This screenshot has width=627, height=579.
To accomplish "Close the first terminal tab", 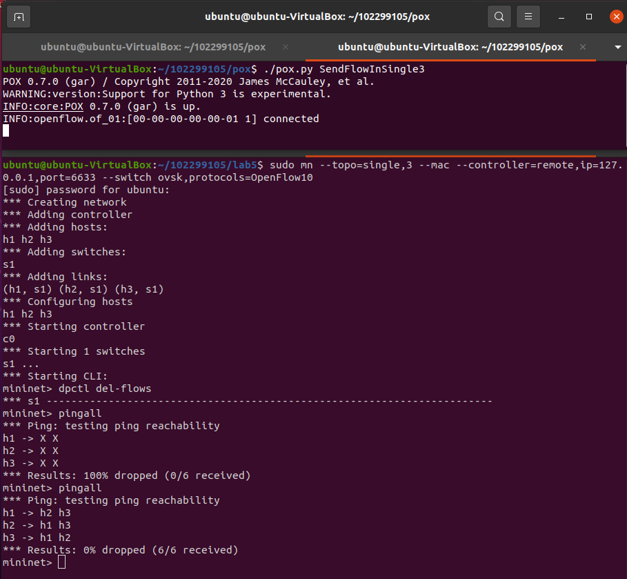I will (286, 47).
